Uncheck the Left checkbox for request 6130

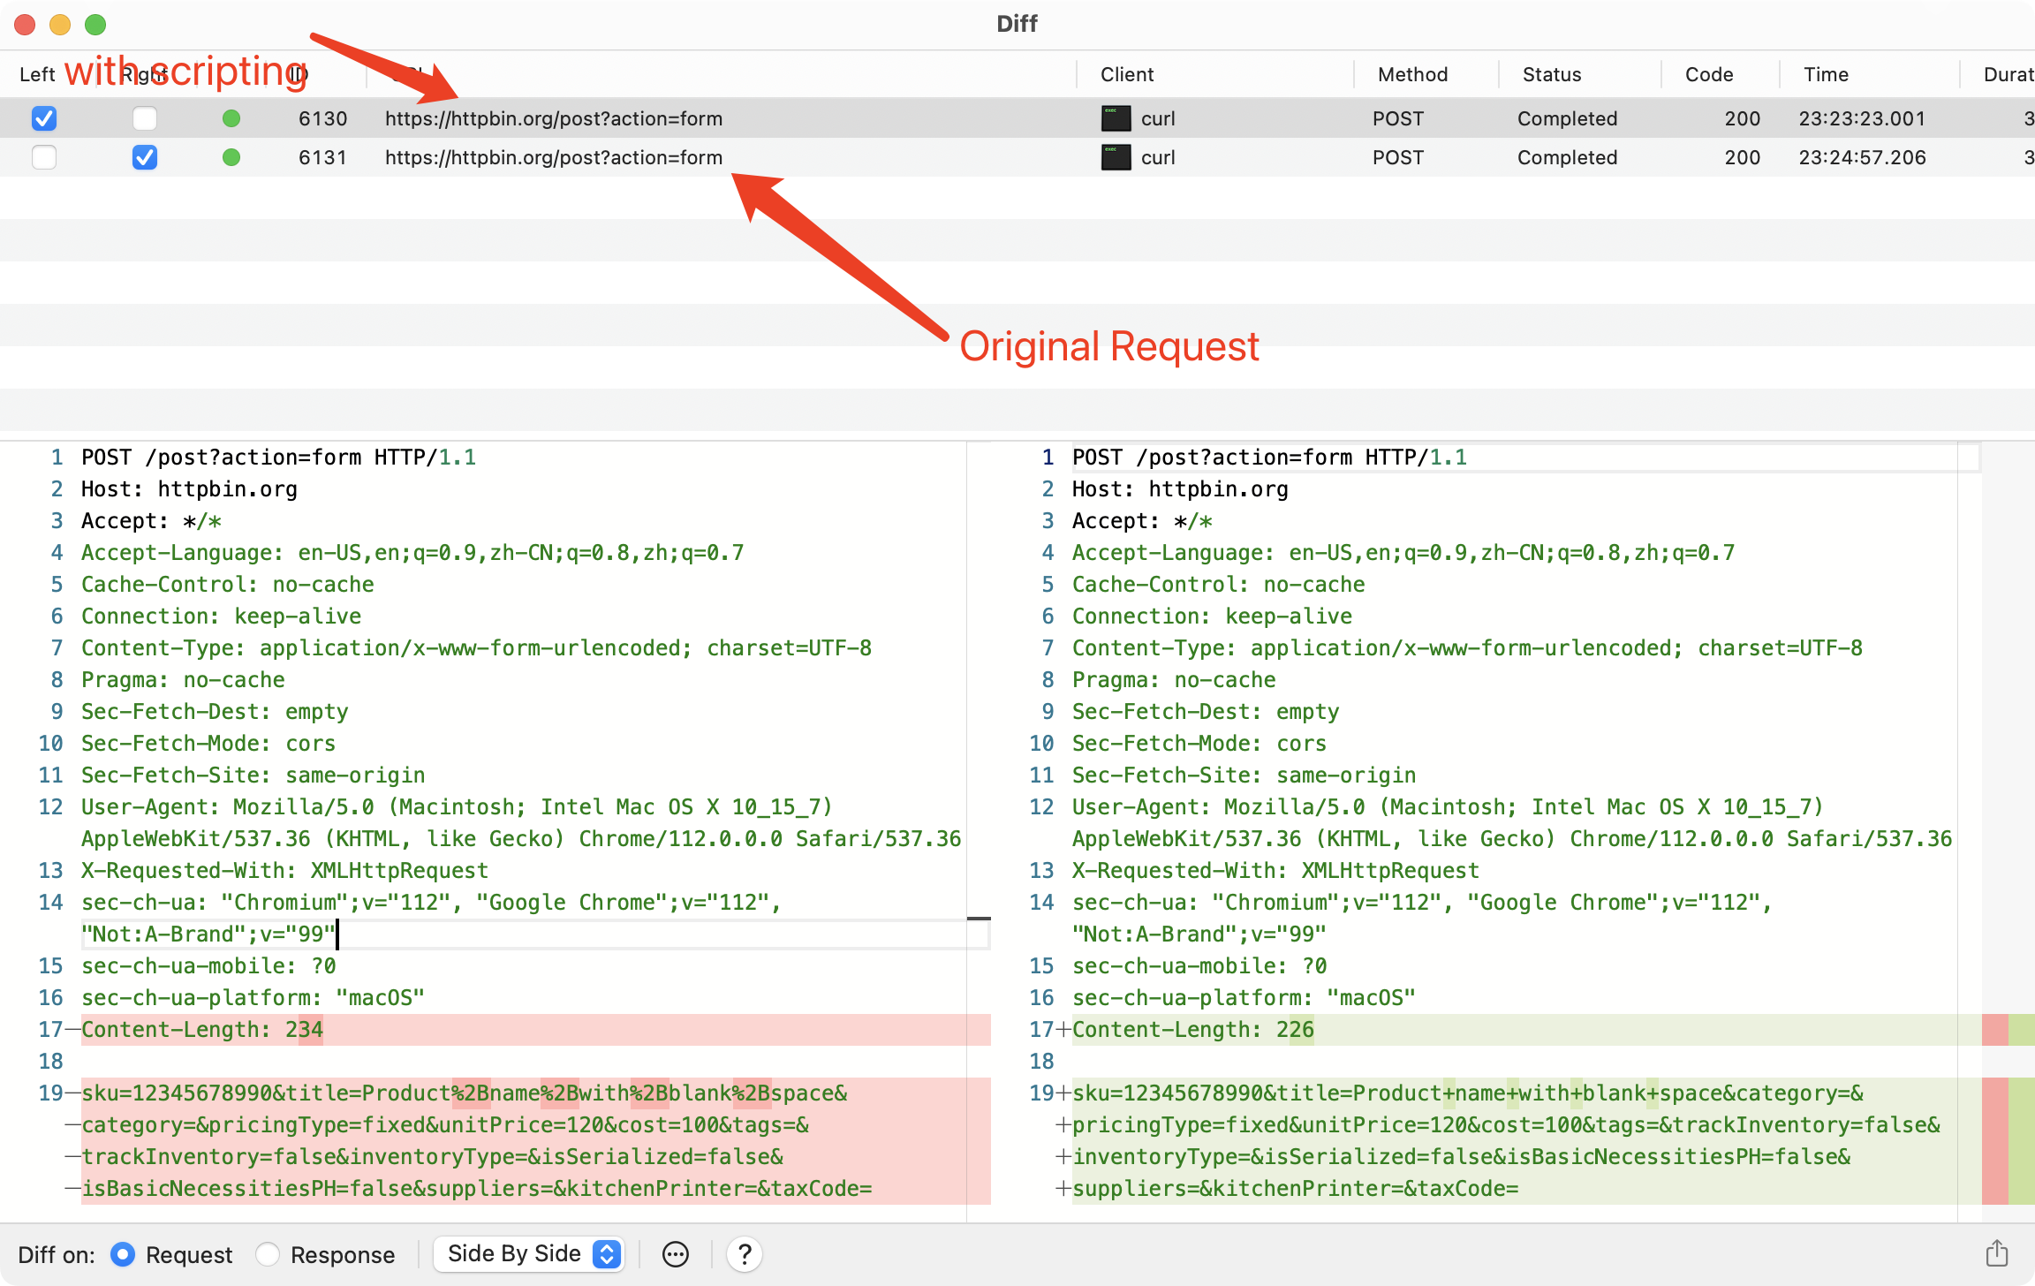43,117
